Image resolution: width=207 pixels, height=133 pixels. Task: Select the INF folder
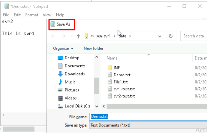point(117,68)
